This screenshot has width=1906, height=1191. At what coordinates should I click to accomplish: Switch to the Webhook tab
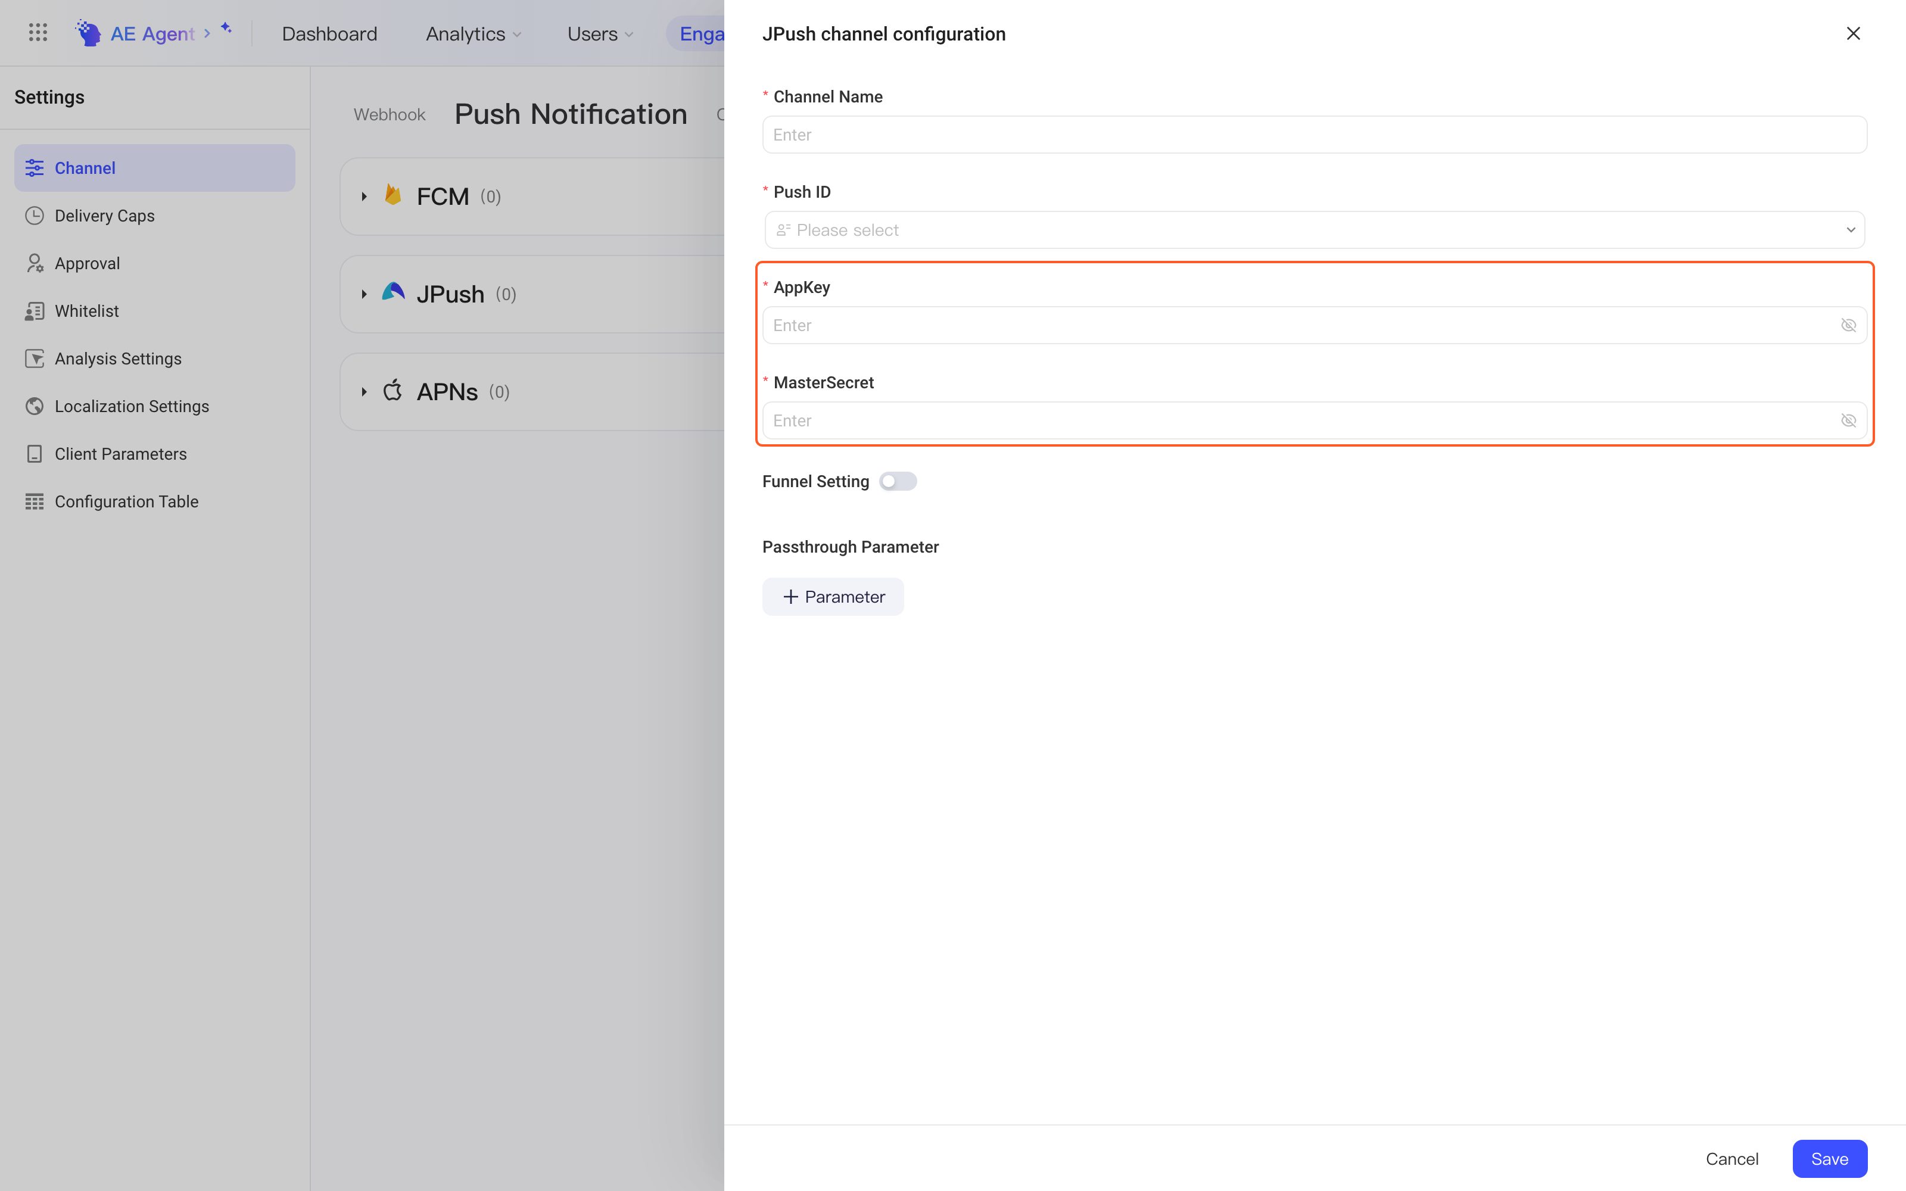[x=389, y=114]
